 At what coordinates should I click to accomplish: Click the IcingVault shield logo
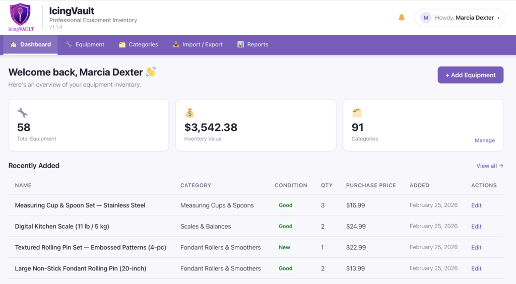pos(20,16)
